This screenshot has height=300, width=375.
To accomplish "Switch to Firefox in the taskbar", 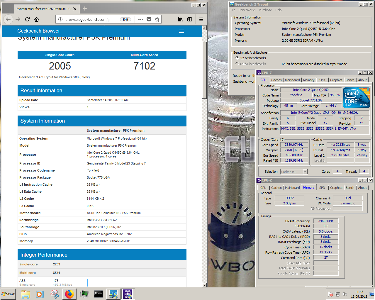I will [69, 294].
